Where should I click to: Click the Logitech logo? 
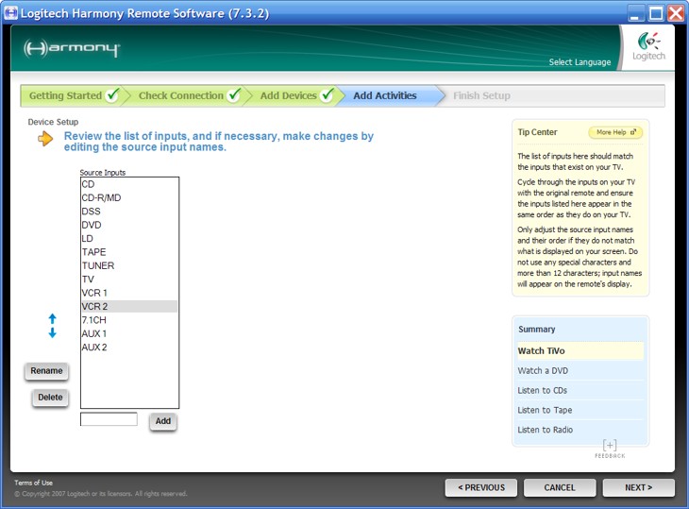tap(648, 46)
